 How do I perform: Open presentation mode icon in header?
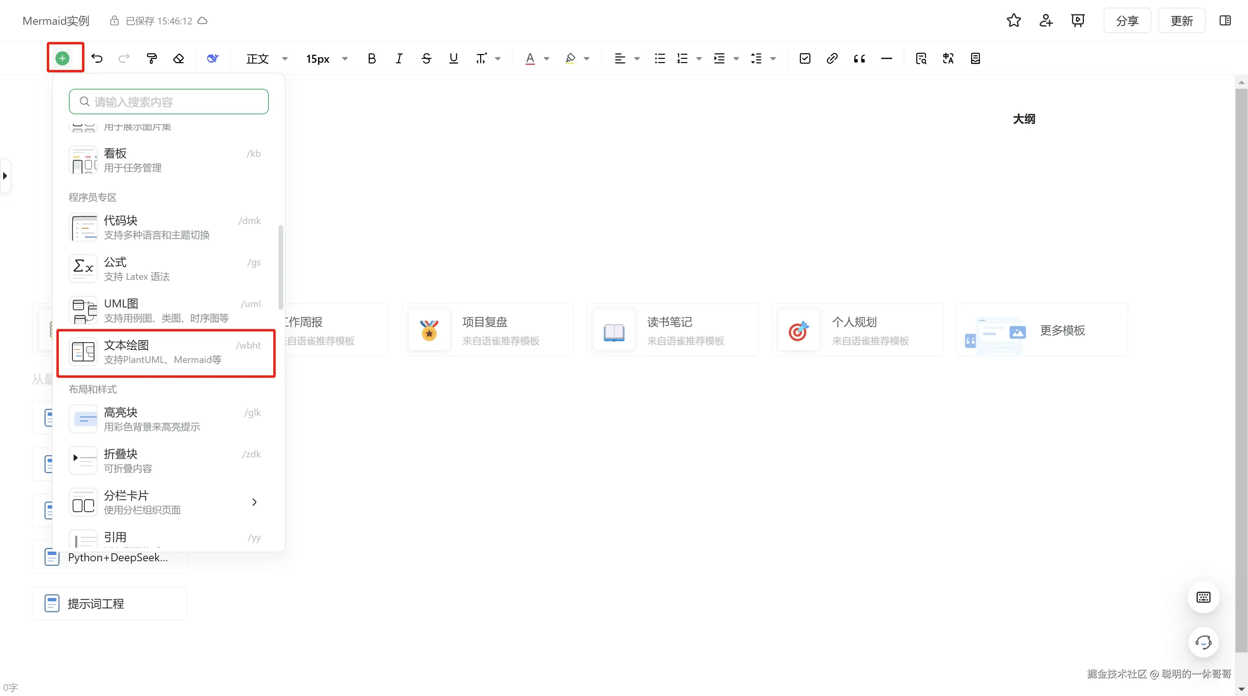tap(1078, 21)
